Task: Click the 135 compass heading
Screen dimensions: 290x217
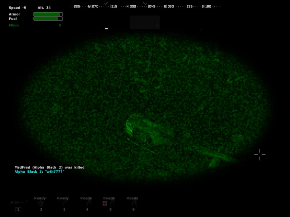Action: tap(189, 6)
